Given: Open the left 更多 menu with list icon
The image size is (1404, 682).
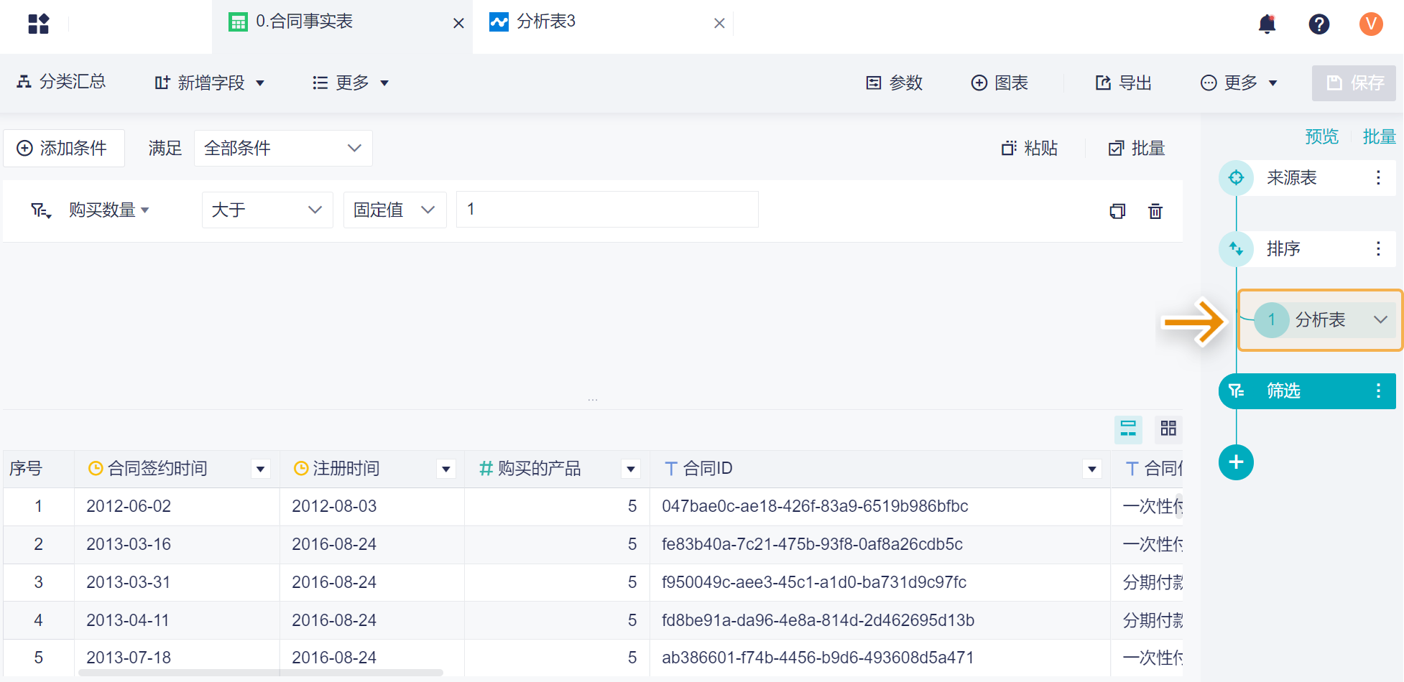Looking at the screenshot, I should [x=351, y=83].
